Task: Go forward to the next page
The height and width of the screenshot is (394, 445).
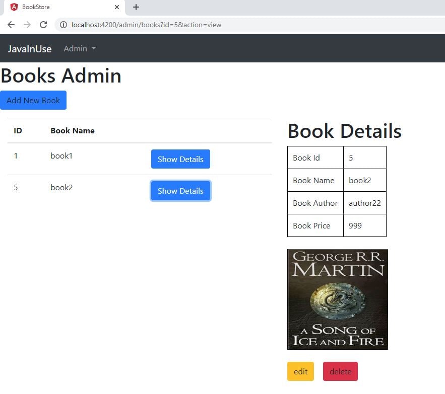Action: [27, 25]
